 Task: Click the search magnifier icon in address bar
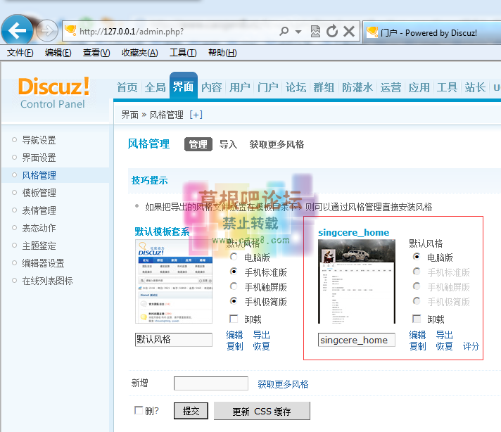tap(284, 32)
